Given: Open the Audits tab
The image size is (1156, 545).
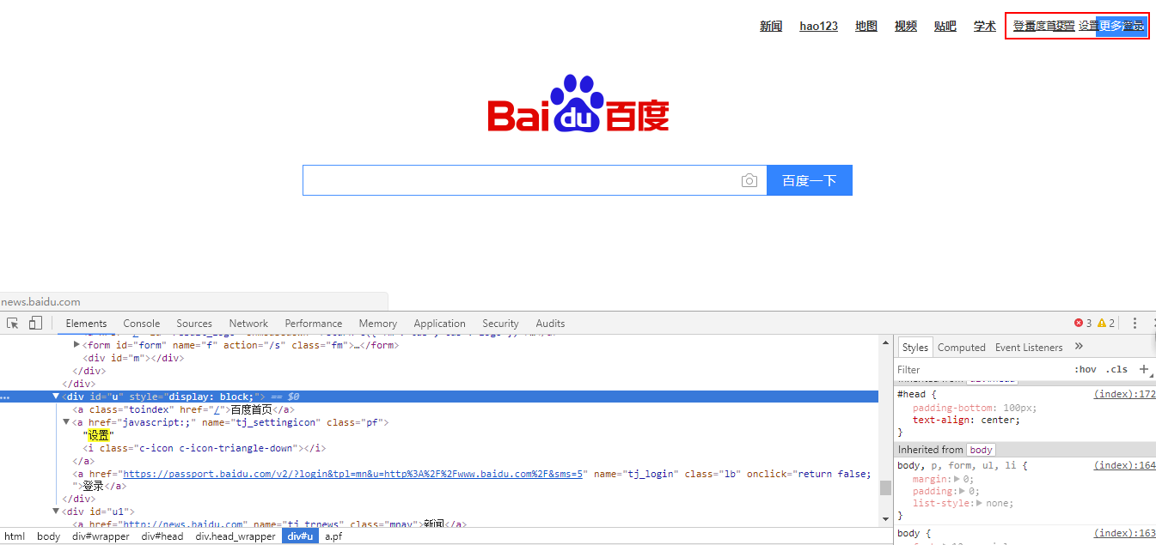Looking at the screenshot, I should coord(550,324).
